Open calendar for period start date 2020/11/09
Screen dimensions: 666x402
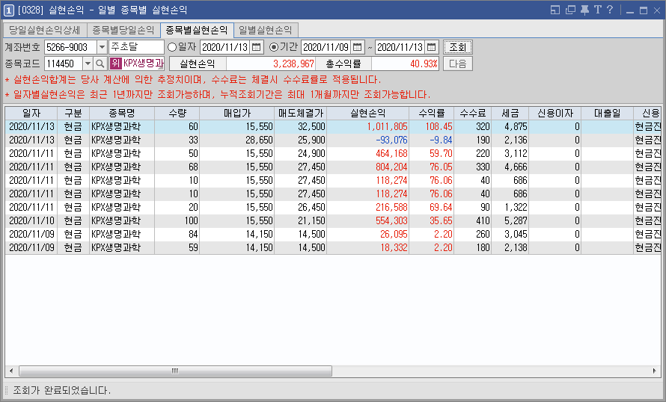[x=357, y=47]
